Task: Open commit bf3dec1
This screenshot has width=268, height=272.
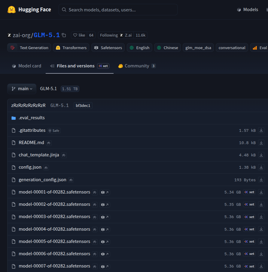Action: (x=83, y=105)
